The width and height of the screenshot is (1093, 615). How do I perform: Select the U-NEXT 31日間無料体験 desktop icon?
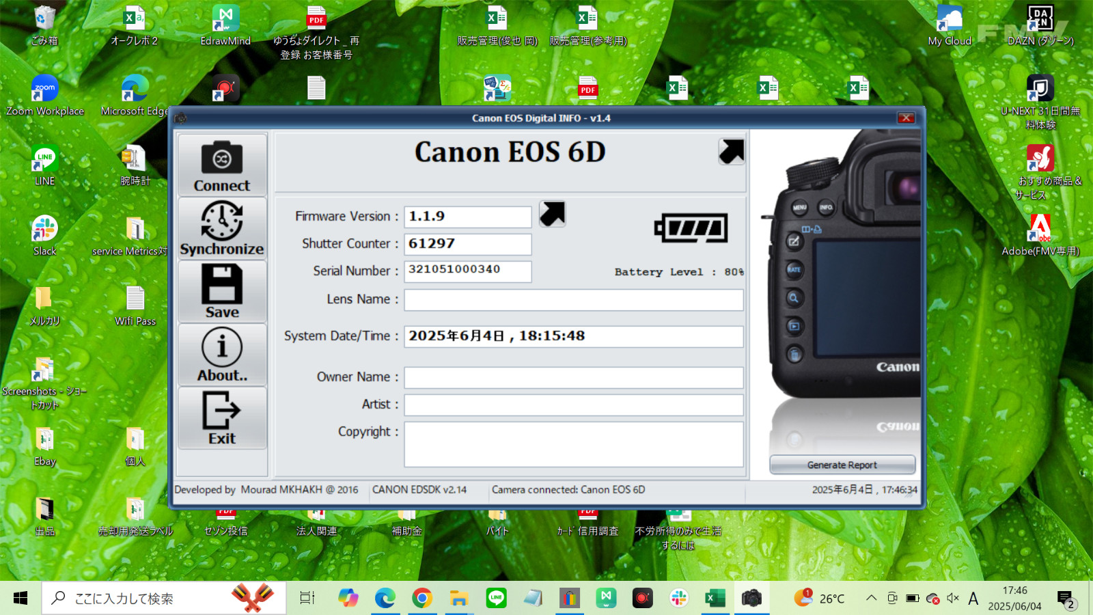tap(1040, 102)
